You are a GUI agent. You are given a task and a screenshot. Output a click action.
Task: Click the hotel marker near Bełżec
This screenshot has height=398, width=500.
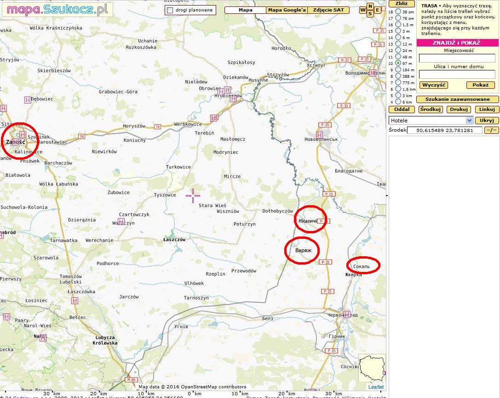click(75, 300)
